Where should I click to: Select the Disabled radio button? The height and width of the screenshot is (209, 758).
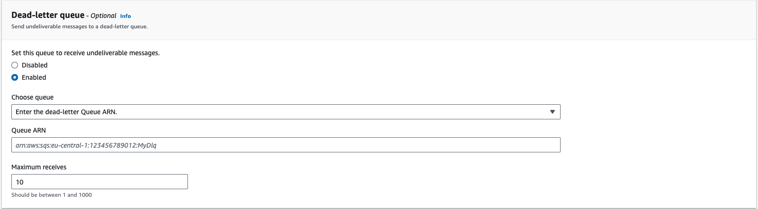(15, 65)
